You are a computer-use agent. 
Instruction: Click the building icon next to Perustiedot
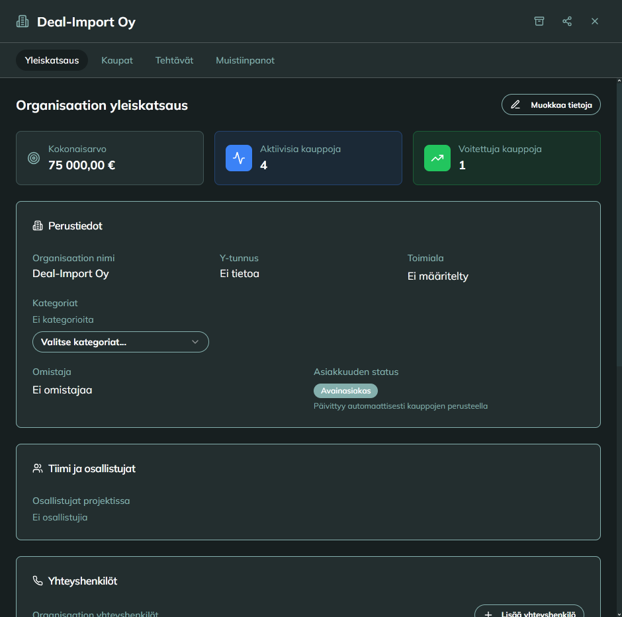(38, 226)
